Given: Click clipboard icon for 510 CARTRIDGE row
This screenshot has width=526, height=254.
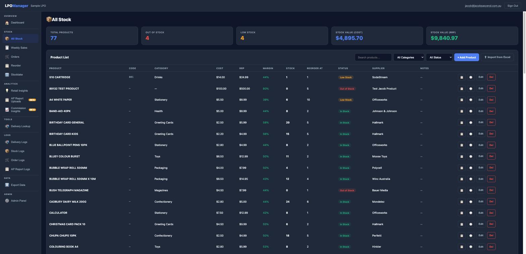Looking at the screenshot, I should 462,77.
